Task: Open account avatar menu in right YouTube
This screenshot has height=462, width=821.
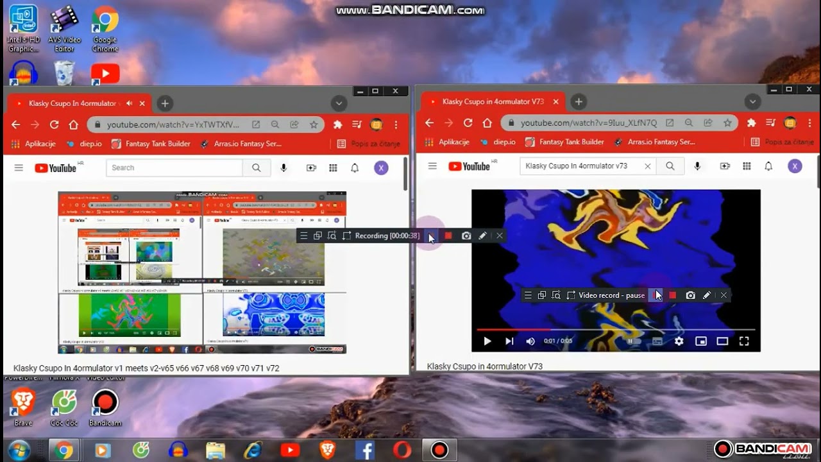Action: pos(795,166)
